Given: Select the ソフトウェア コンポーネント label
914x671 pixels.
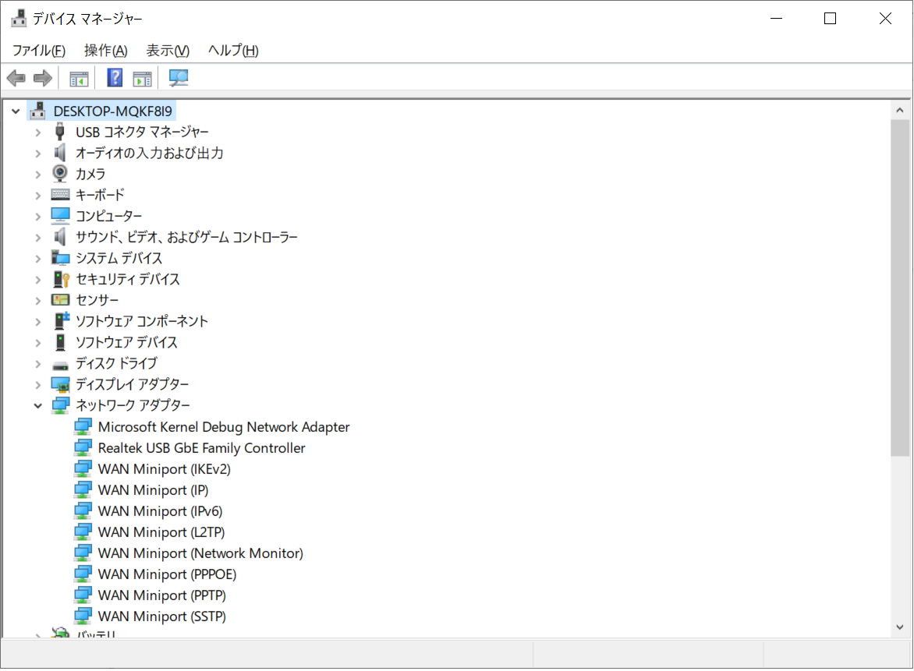Looking at the screenshot, I should point(142,321).
